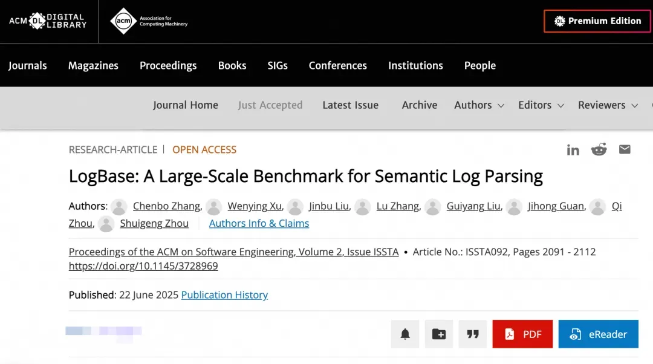Open the Institutions menu
Screen dimensions: 653x364
tap(415, 65)
